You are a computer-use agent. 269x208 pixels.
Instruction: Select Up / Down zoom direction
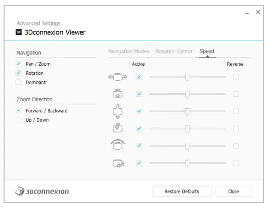point(18,120)
